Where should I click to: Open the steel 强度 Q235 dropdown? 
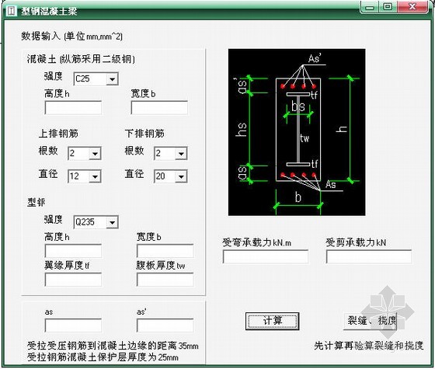[x=96, y=222]
